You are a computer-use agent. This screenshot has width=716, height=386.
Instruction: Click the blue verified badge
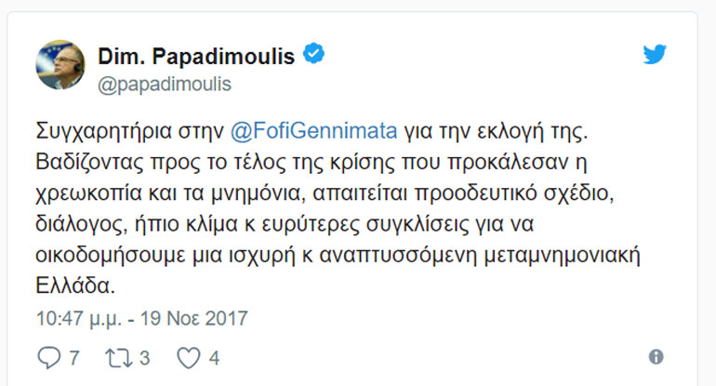(x=315, y=55)
